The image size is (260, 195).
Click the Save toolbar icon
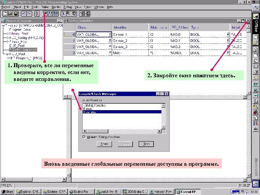(x=16, y=14)
